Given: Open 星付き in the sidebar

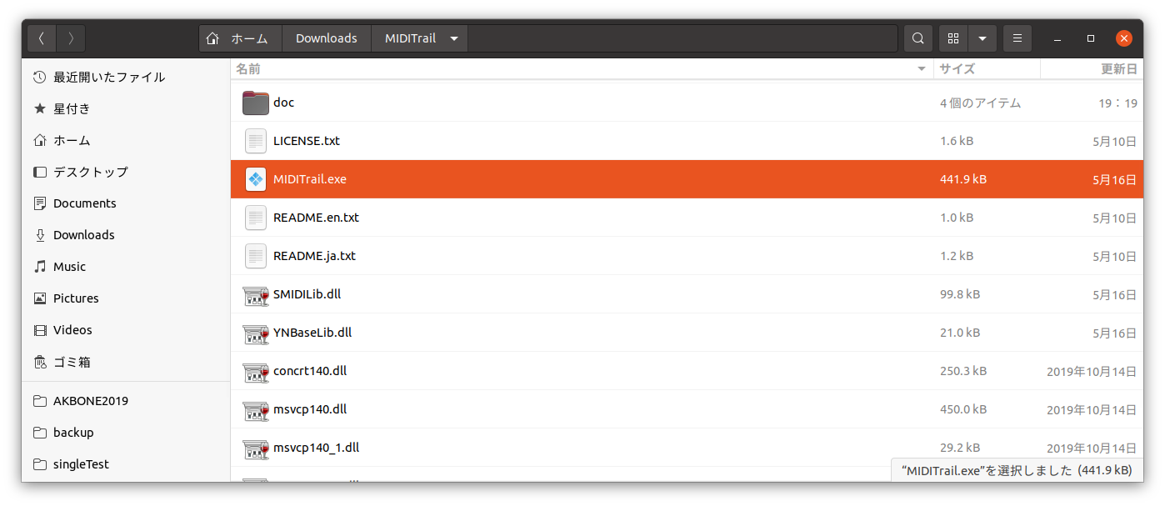Looking at the screenshot, I should [126, 108].
